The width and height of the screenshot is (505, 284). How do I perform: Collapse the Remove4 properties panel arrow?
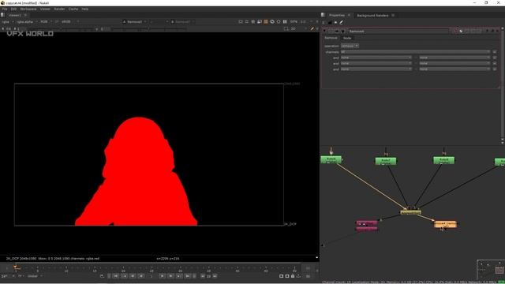[x=324, y=31]
